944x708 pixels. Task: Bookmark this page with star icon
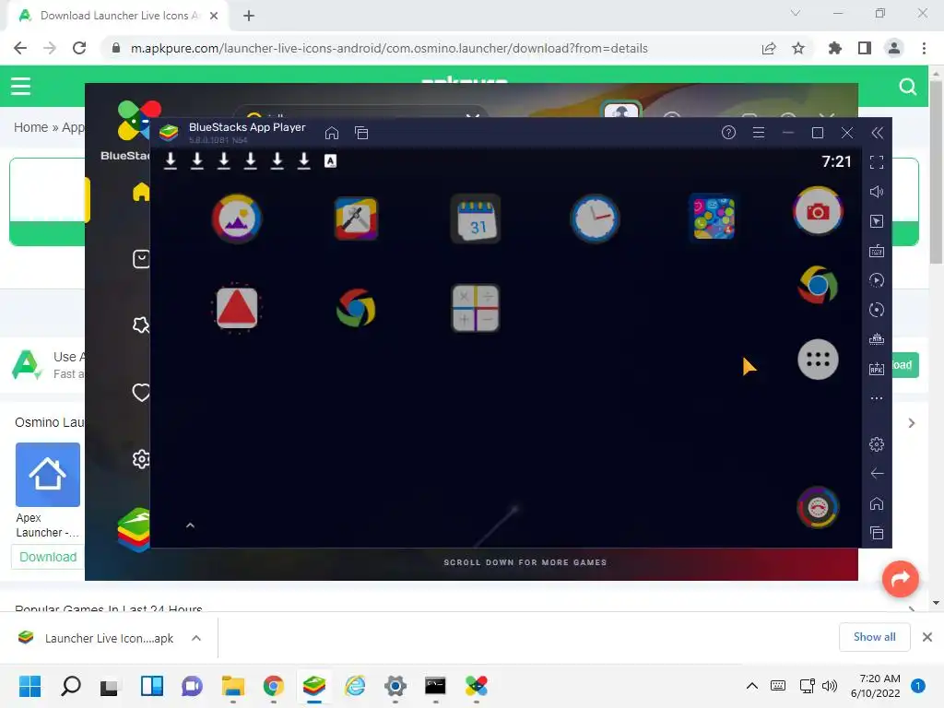point(798,48)
